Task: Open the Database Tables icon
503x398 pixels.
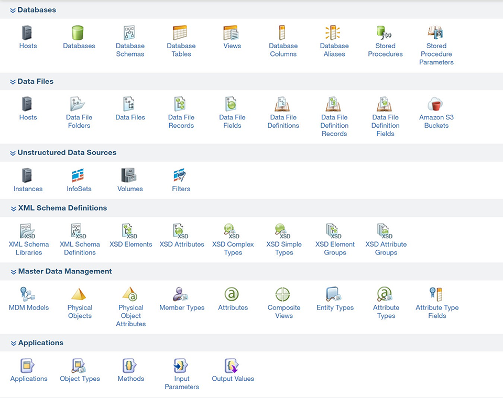Action: coord(180,32)
